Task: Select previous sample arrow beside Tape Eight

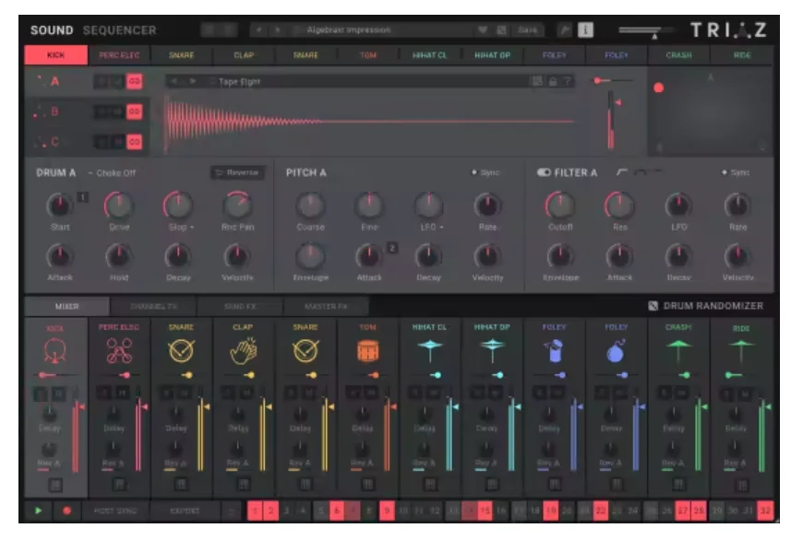Action: [x=174, y=81]
